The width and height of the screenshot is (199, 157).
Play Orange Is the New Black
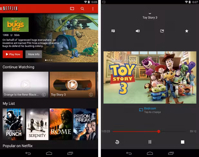coord(25,85)
